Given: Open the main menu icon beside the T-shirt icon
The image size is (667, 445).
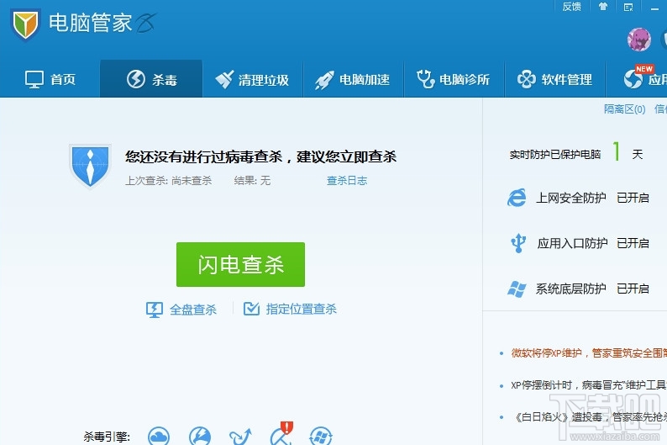Looking at the screenshot, I should click(628, 7).
